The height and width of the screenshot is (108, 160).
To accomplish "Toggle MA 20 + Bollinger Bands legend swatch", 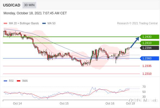I will (x=5, y=23).
